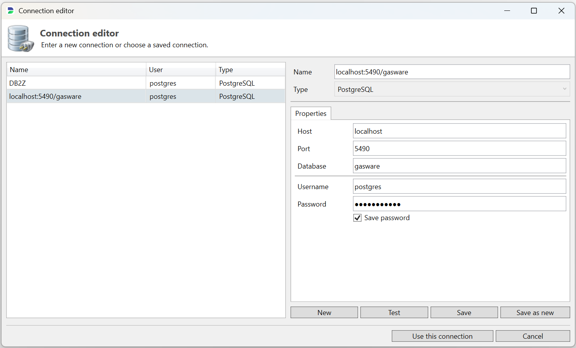Click Save as new

point(535,312)
